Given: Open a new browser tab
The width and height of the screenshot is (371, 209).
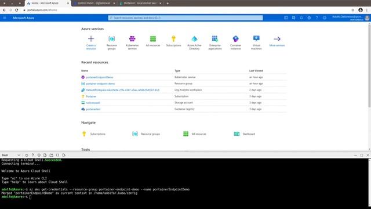Looking at the screenshot, I should pos(168,3).
